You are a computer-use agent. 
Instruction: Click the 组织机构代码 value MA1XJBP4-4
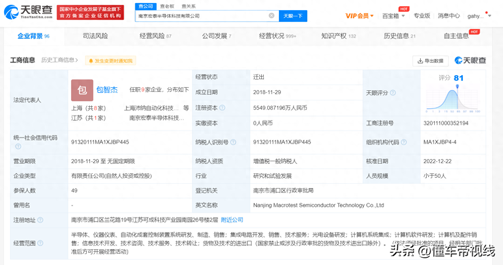coord(440,142)
